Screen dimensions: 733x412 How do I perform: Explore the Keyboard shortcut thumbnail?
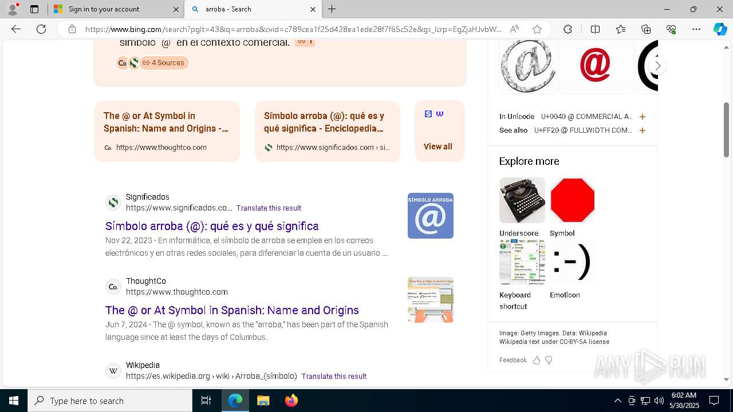click(522, 262)
